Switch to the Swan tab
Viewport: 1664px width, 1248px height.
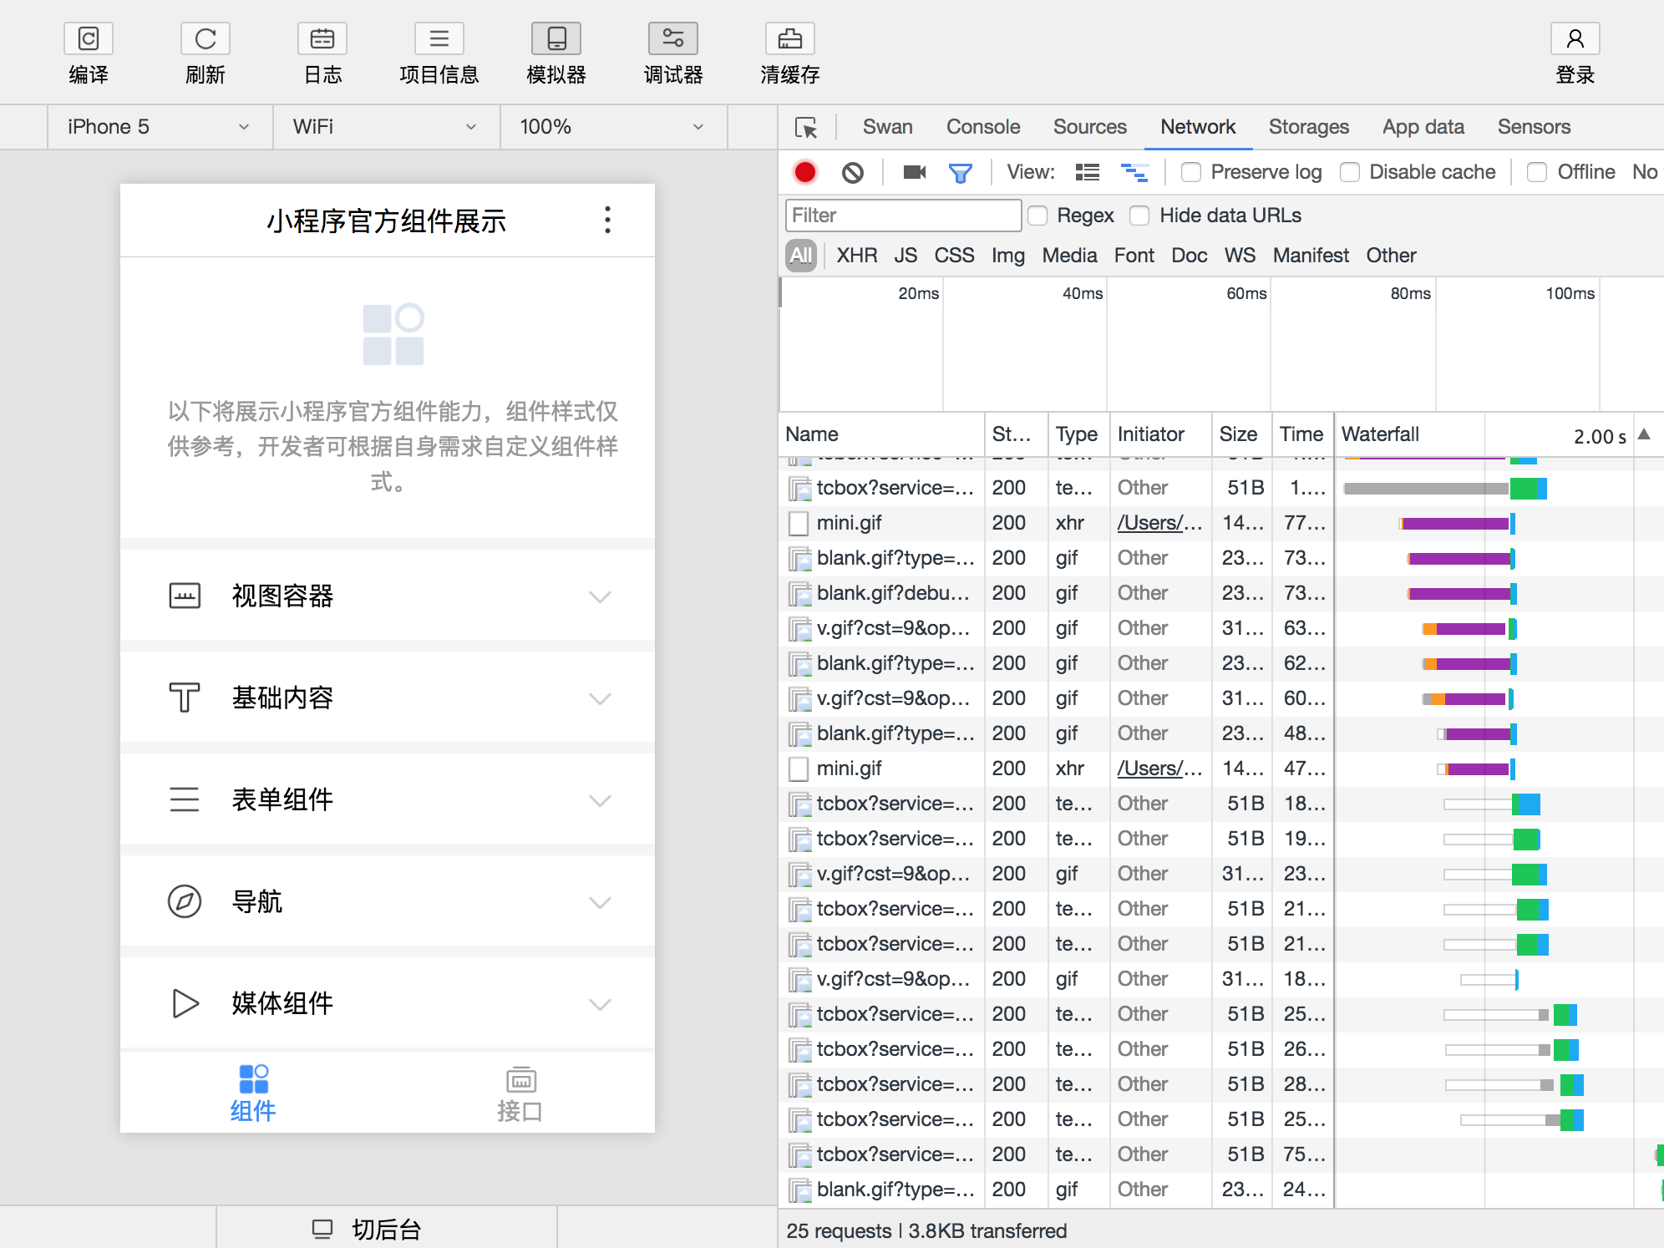pyautogui.click(x=887, y=127)
